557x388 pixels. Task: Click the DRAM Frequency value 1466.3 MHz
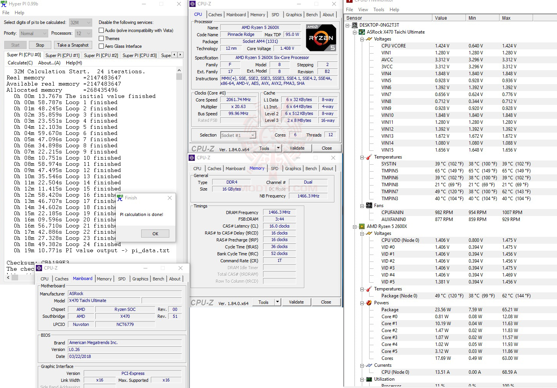[x=279, y=213]
